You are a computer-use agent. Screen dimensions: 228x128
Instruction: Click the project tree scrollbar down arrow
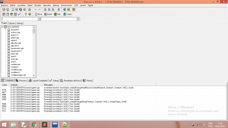(34, 76)
